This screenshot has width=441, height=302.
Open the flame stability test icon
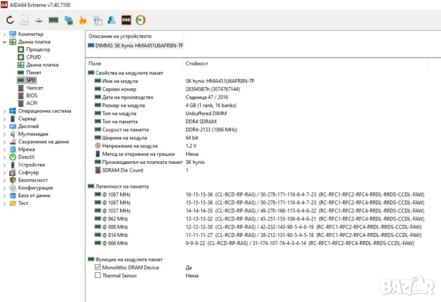(83, 20)
